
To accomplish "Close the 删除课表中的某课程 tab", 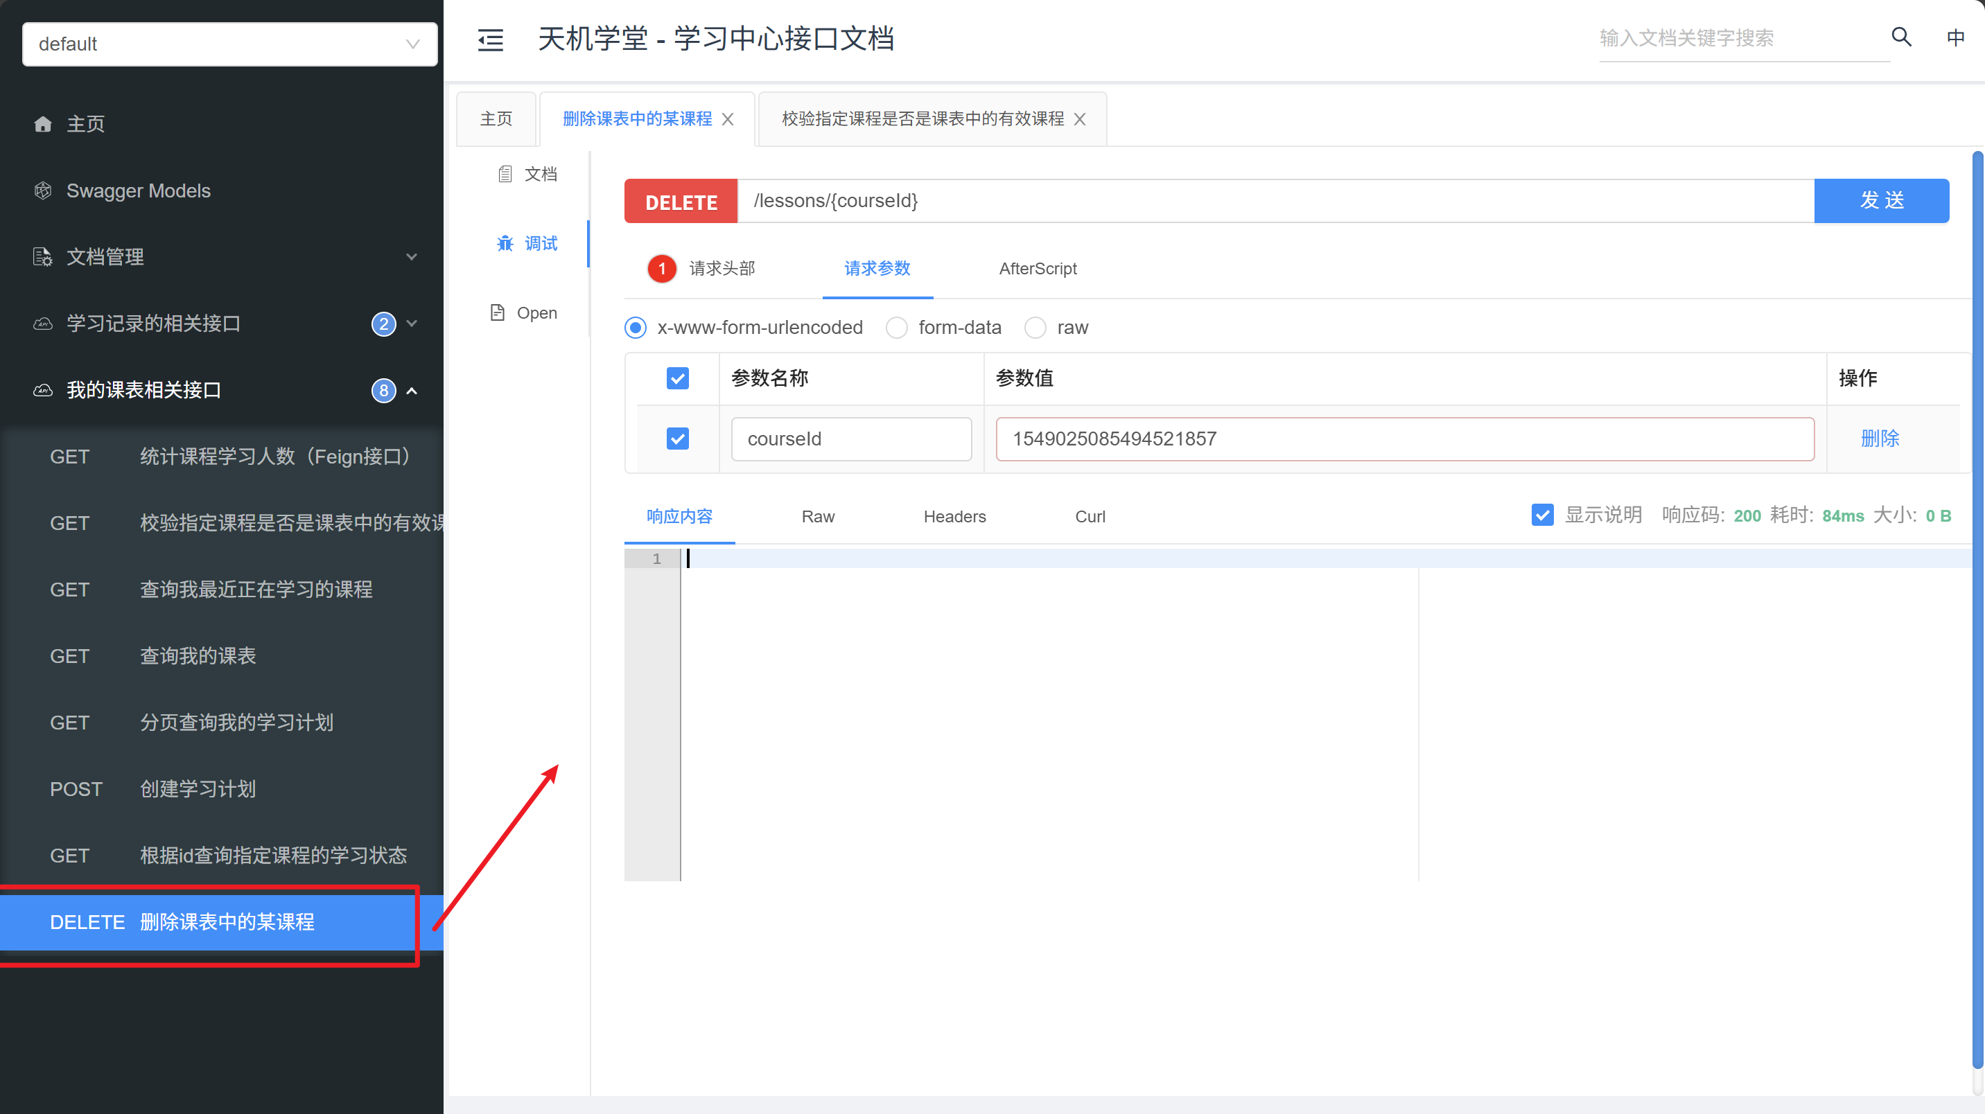I will pyautogui.click(x=728, y=119).
